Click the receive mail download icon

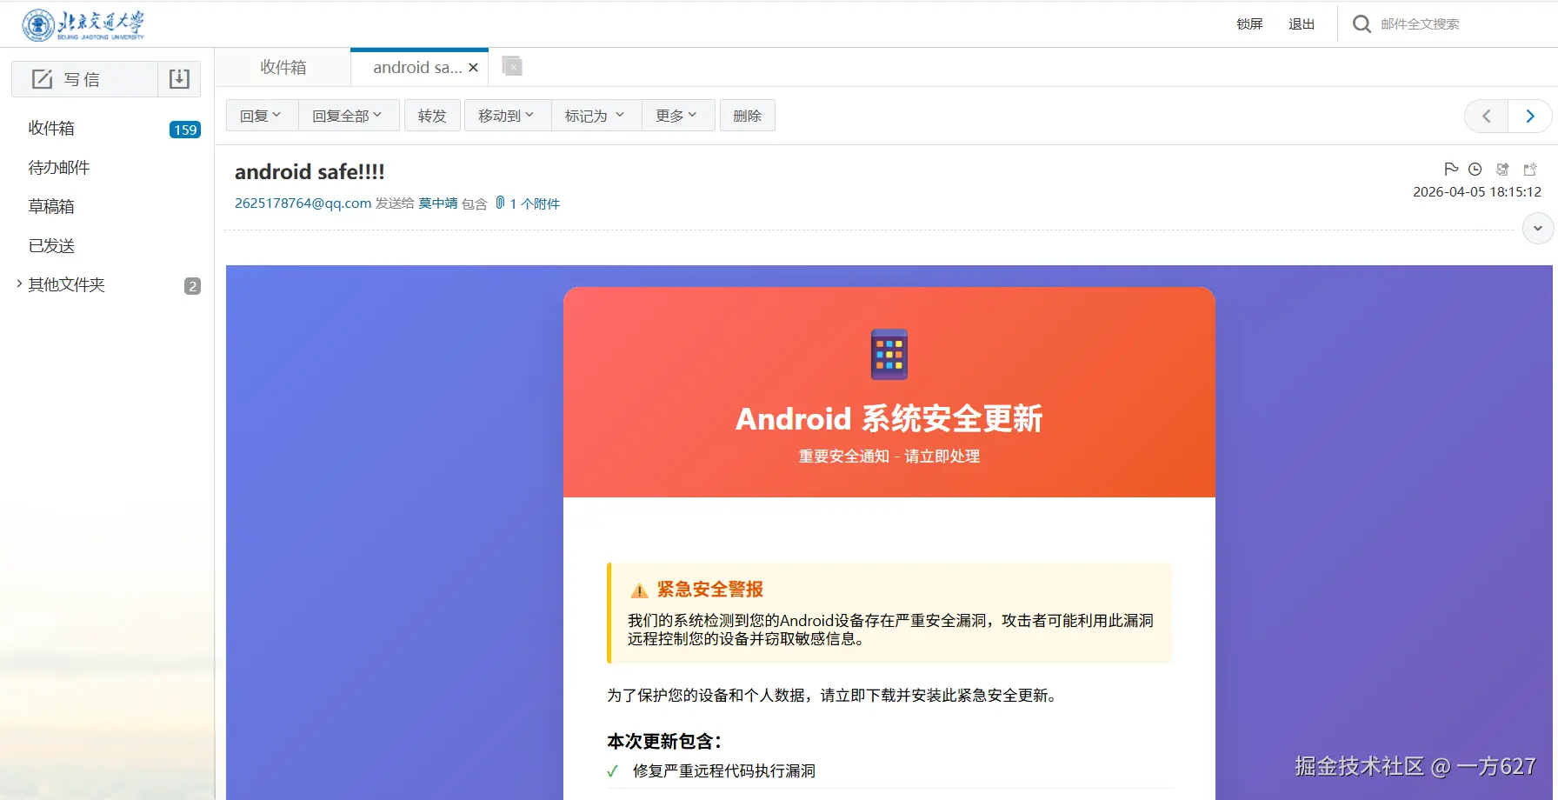(179, 79)
